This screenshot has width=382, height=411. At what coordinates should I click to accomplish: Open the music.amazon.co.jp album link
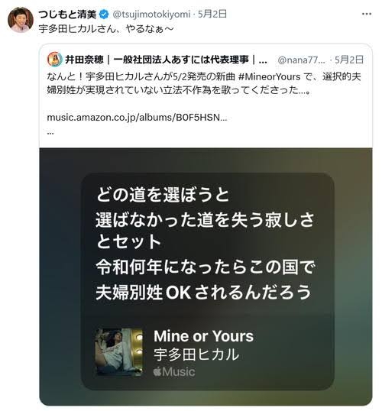pos(137,118)
